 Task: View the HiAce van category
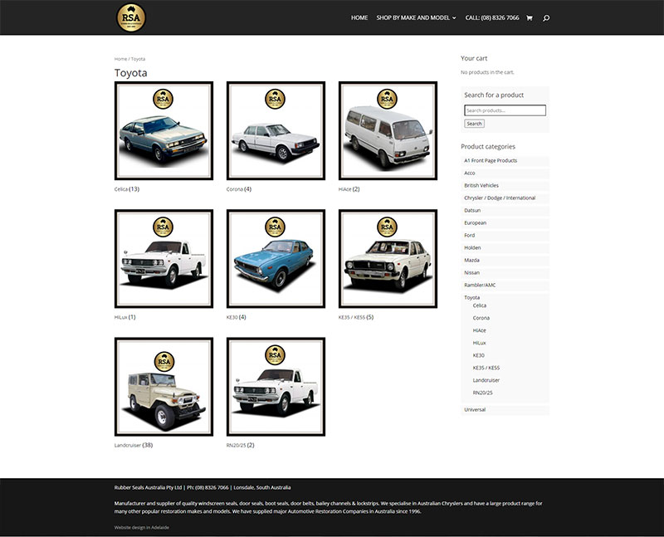point(386,129)
